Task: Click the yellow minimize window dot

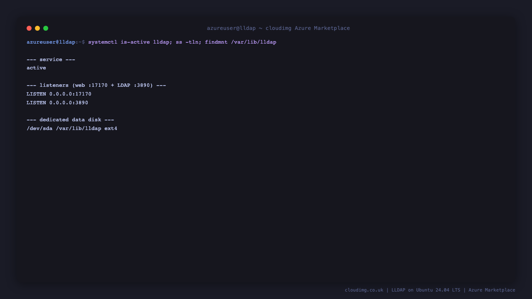Action: 37,28
